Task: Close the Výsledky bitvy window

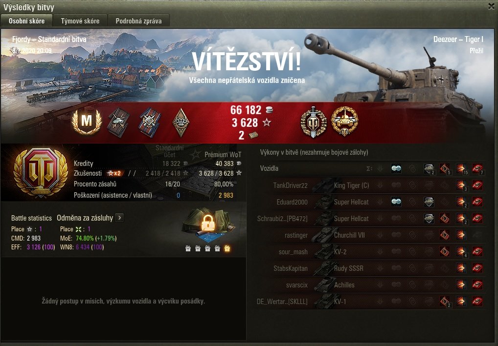Action: 491,6
